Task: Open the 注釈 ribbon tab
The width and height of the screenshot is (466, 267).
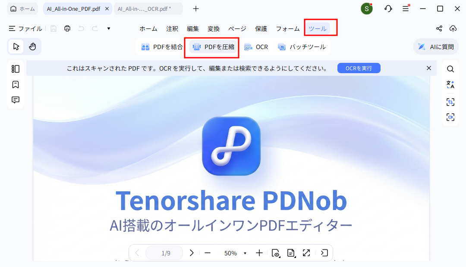Action: tap(172, 29)
